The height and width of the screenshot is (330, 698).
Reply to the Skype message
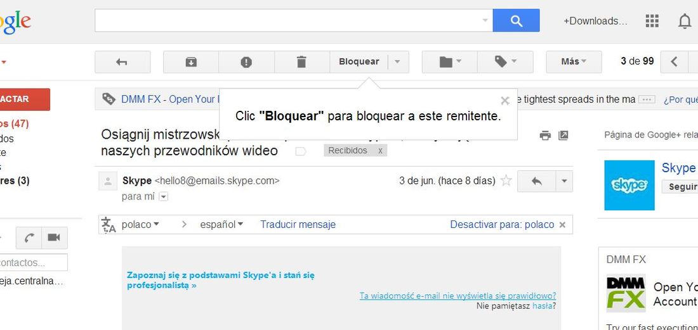(536, 181)
